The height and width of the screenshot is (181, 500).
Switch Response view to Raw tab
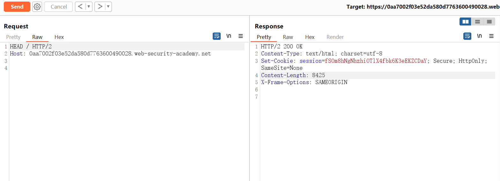point(288,37)
